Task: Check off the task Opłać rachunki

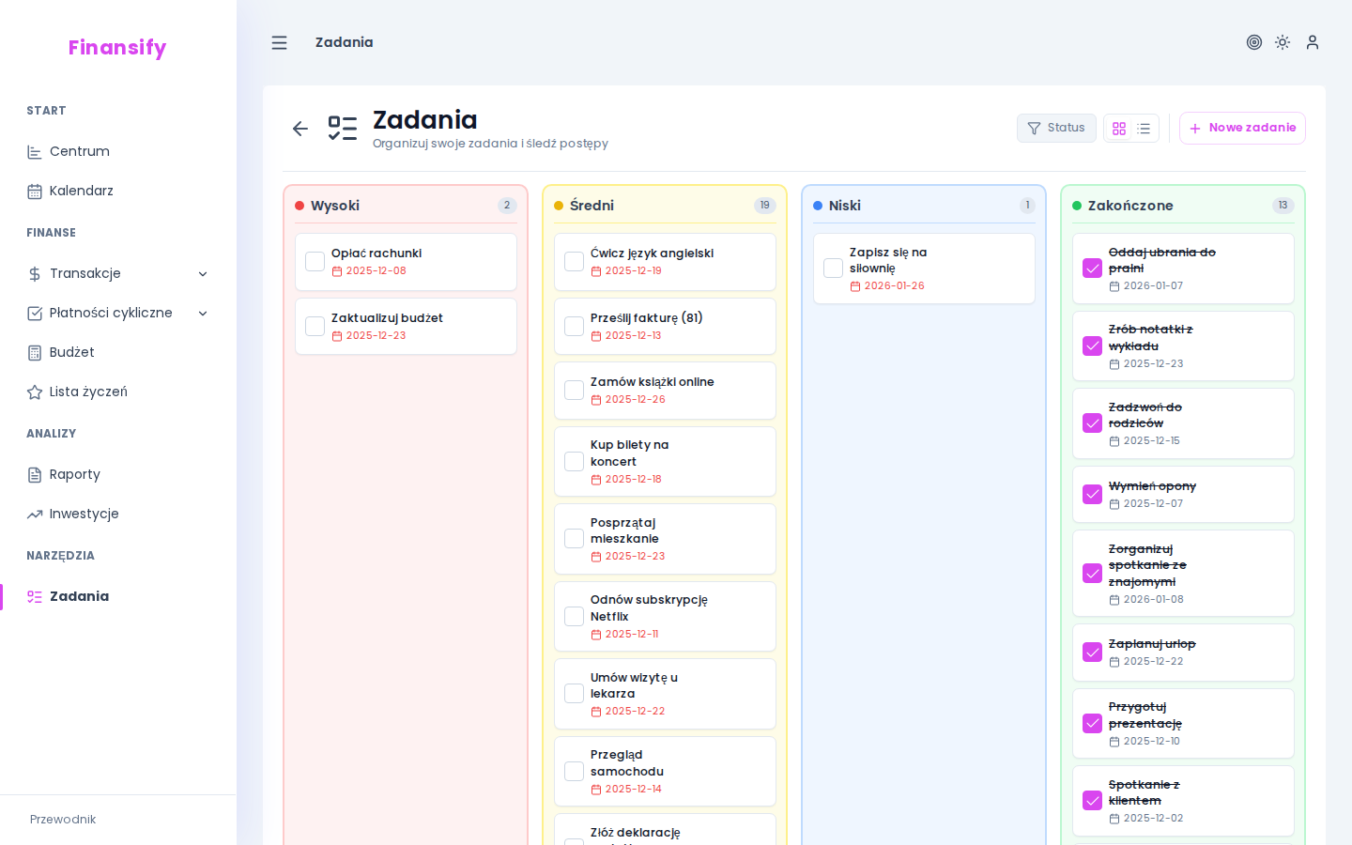Action: 315,261
